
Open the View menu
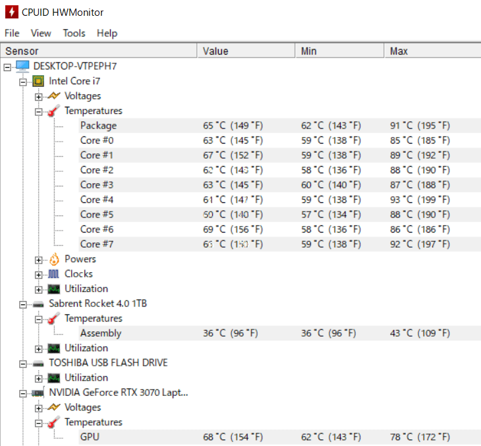41,33
